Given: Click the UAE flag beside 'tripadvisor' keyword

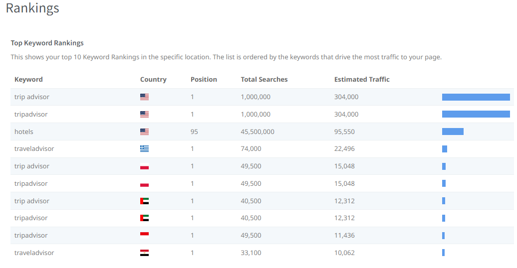Looking at the screenshot, I should coord(144,218).
